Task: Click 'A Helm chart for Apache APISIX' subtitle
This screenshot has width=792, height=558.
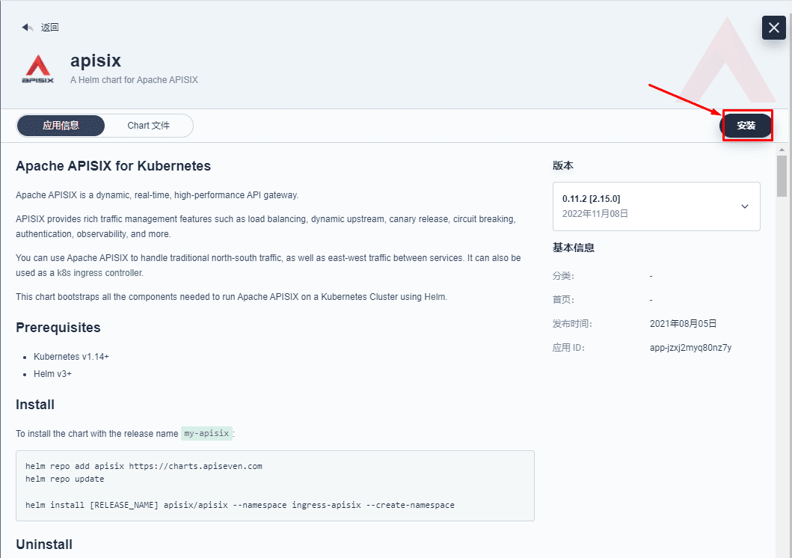Action: coord(134,80)
